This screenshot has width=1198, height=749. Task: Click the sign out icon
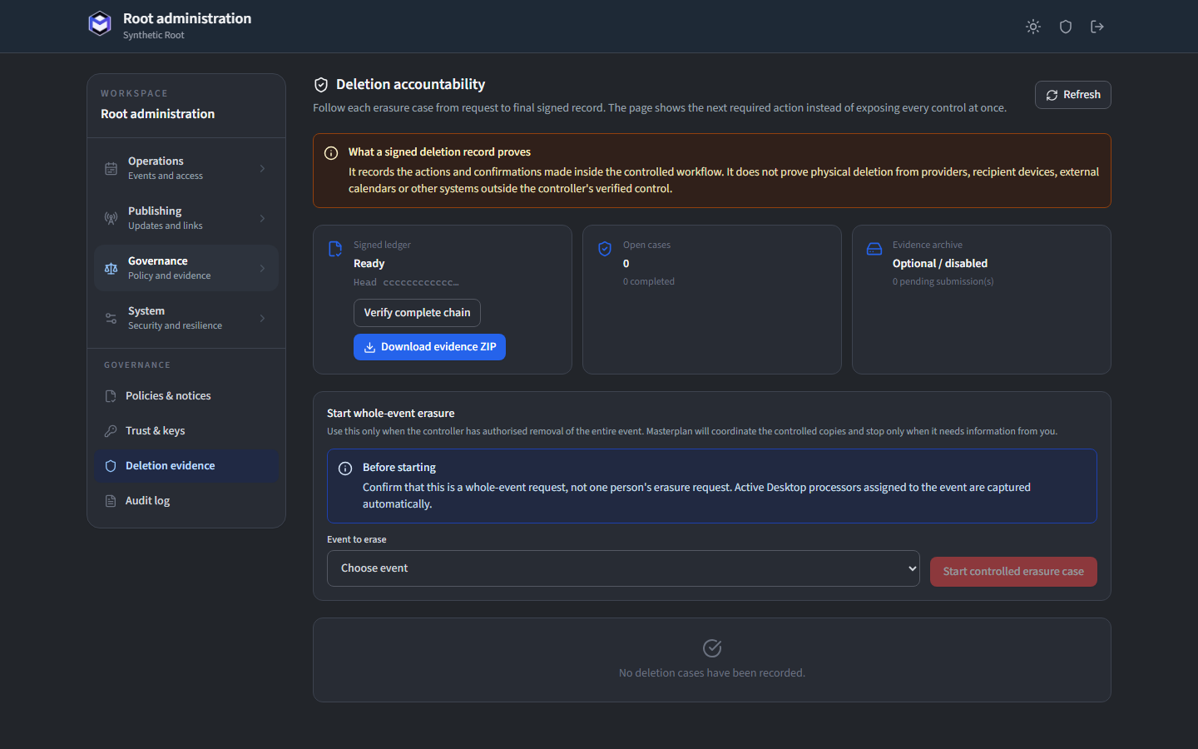click(x=1097, y=27)
